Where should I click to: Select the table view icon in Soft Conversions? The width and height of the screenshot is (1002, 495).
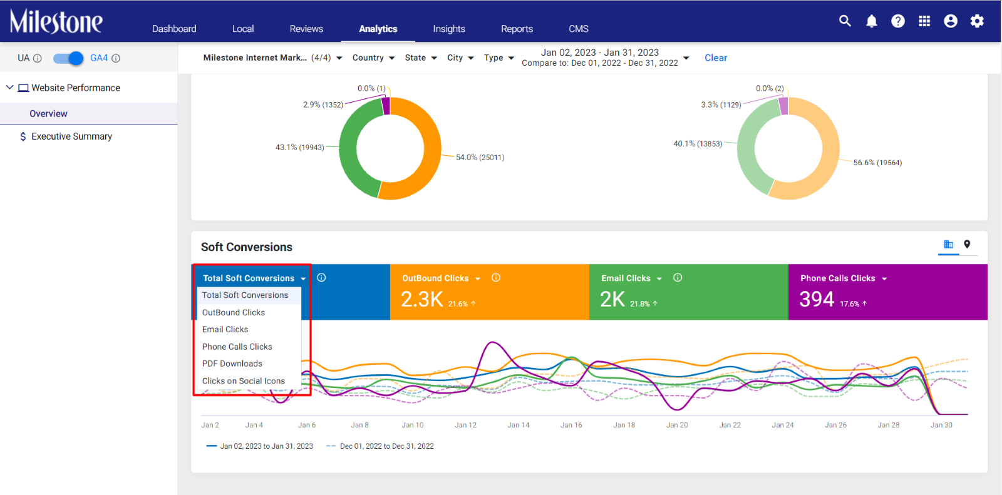[x=948, y=245]
